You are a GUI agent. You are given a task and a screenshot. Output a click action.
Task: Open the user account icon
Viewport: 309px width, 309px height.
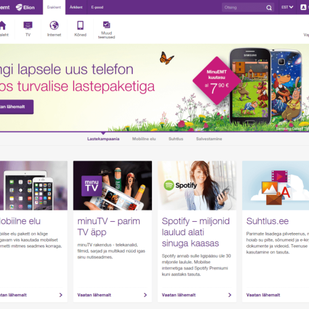coord(303,7)
